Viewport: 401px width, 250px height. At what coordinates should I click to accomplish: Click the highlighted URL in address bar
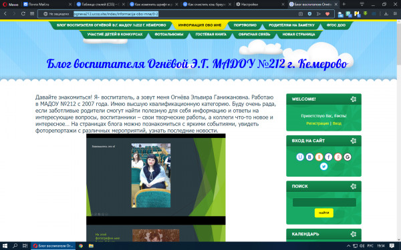coord(116,14)
